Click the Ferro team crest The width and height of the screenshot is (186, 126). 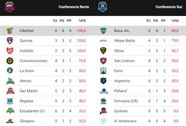point(103,71)
